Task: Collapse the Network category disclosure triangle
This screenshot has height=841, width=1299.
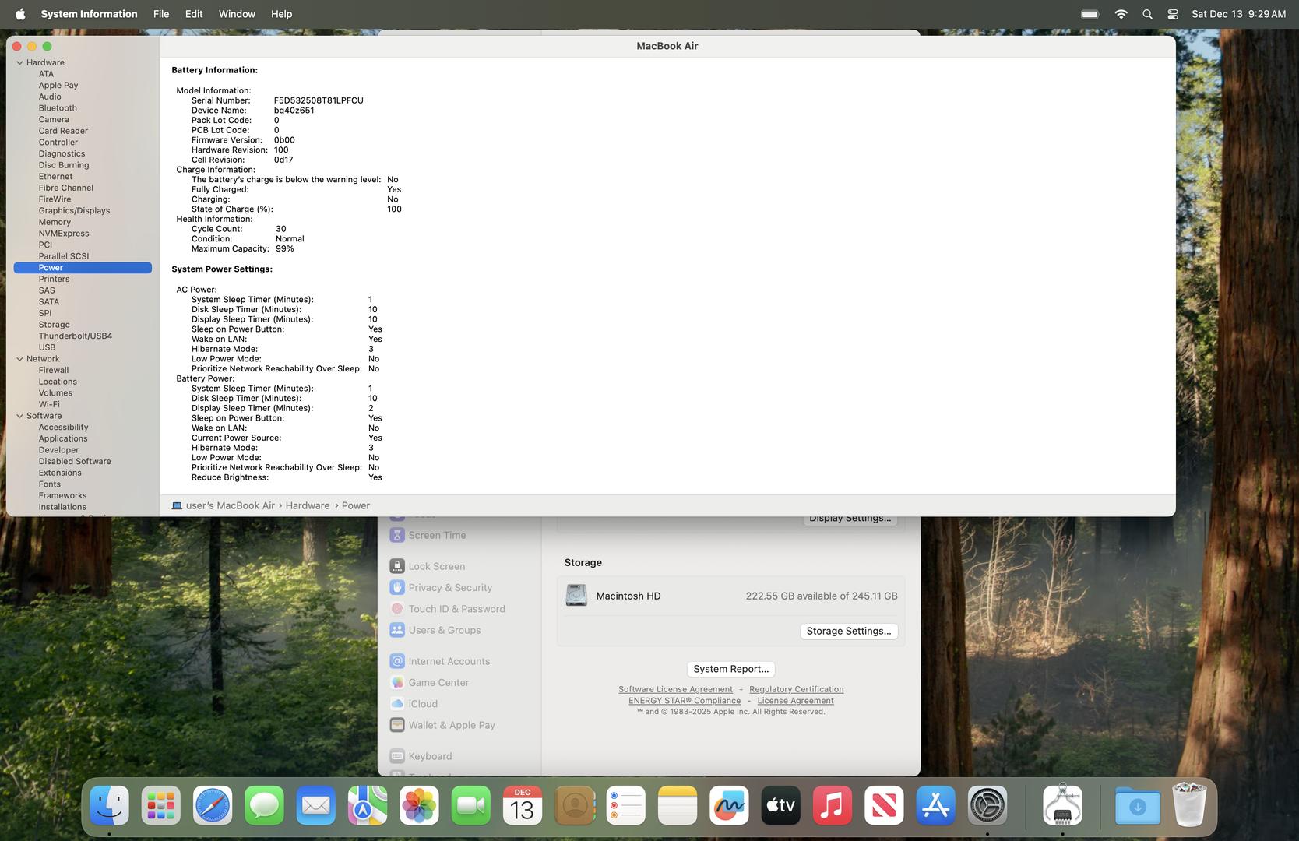Action: pyautogui.click(x=19, y=359)
